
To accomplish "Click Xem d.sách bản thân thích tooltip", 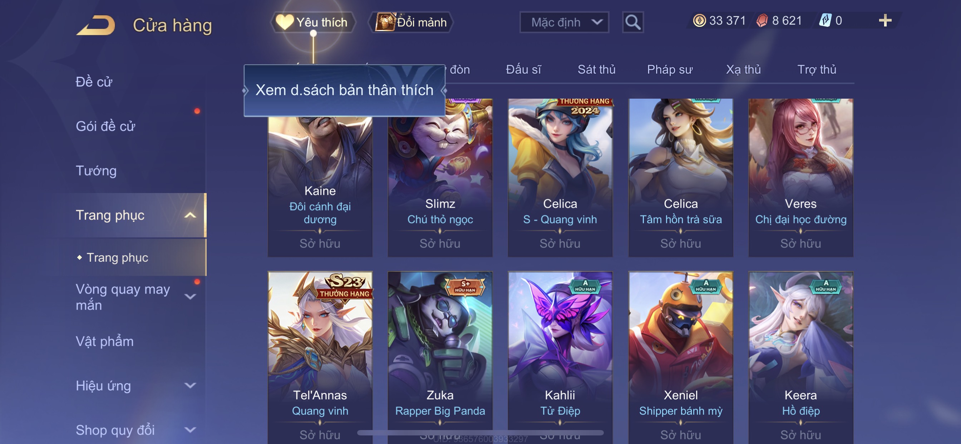I will point(344,90).
